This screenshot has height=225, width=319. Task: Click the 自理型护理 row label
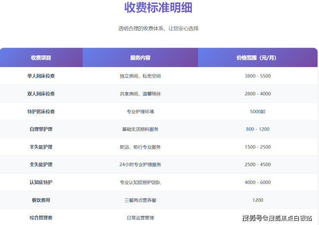(41, 129)
